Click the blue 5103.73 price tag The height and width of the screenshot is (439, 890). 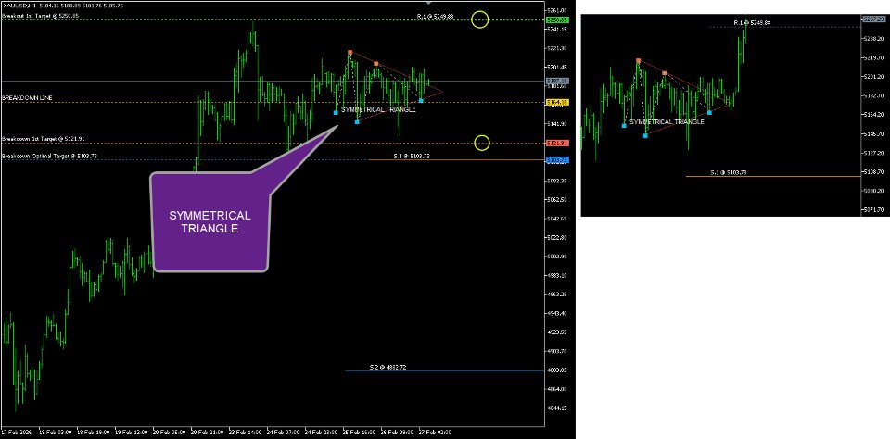point(557,160)
